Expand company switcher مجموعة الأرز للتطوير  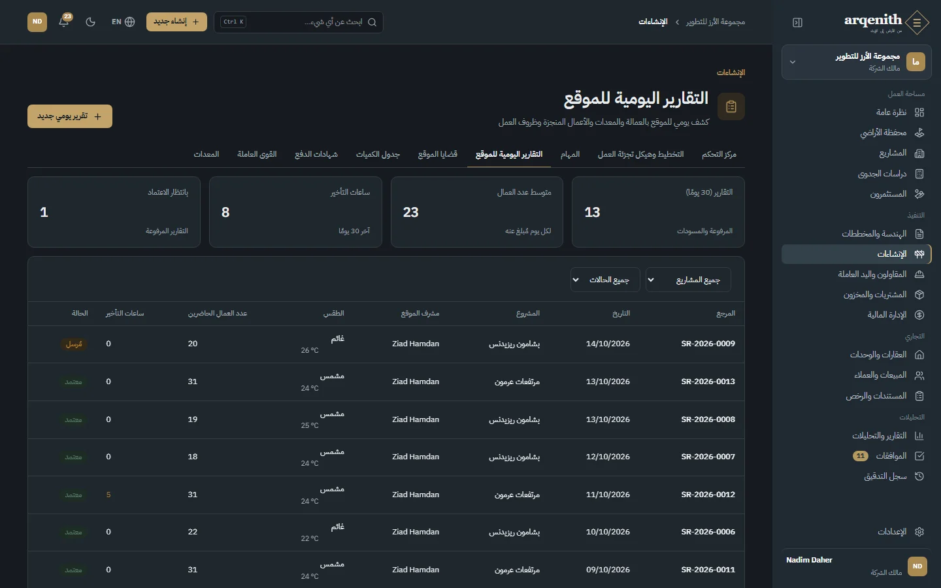tap(856, 62)
